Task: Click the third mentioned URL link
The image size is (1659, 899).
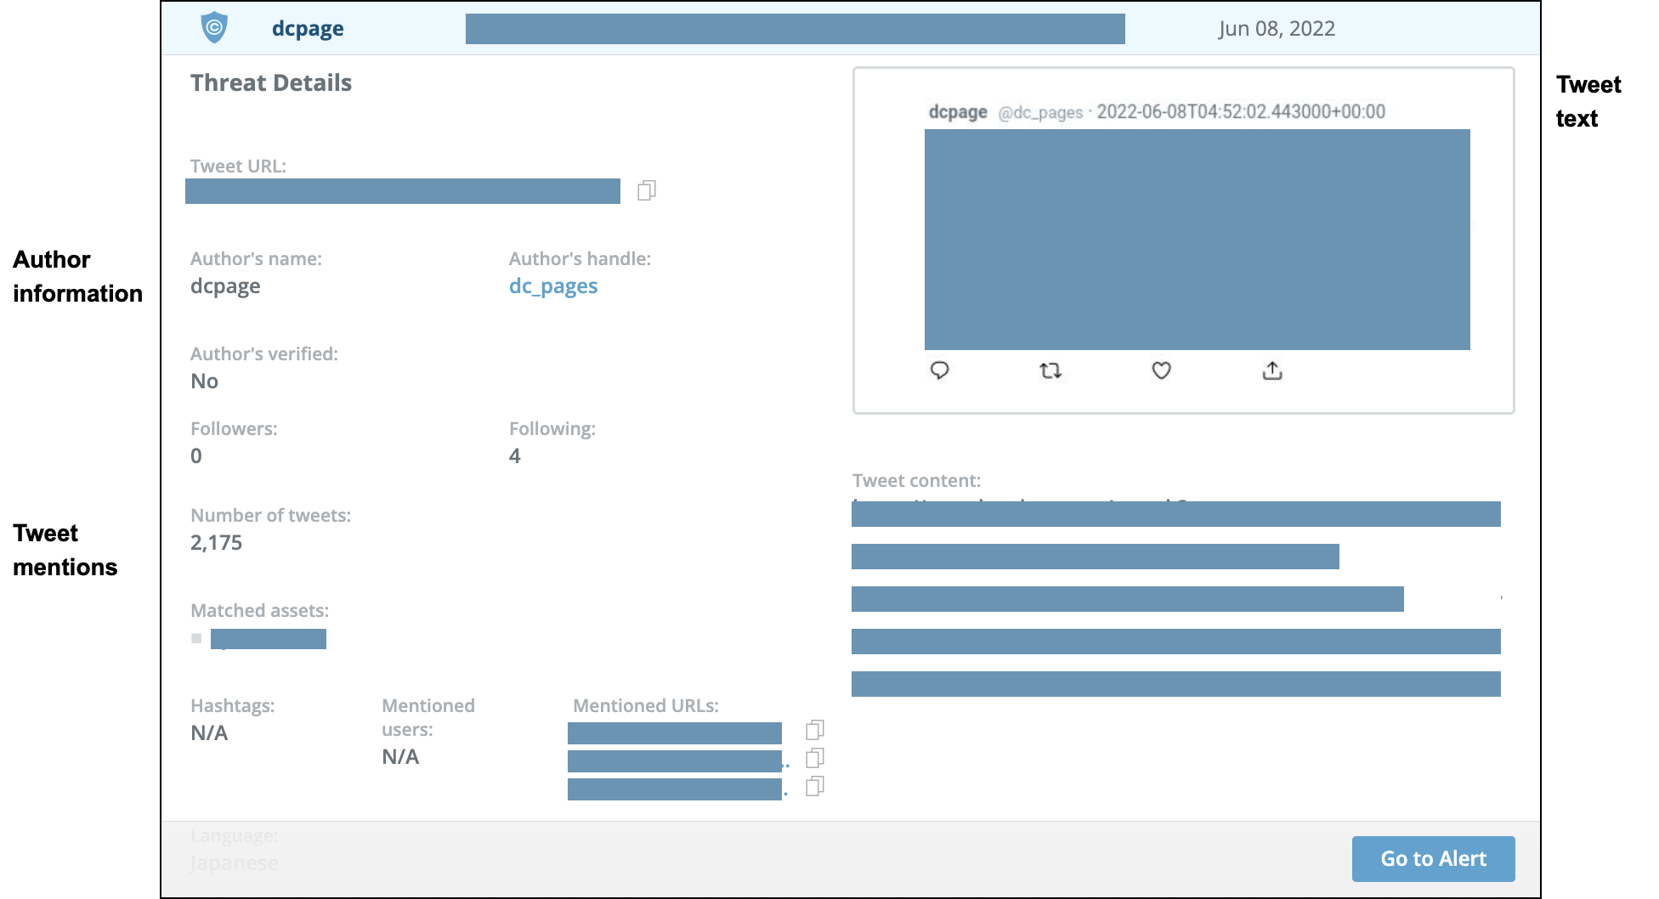Action: pyautogui.click(x=674, y=789)
